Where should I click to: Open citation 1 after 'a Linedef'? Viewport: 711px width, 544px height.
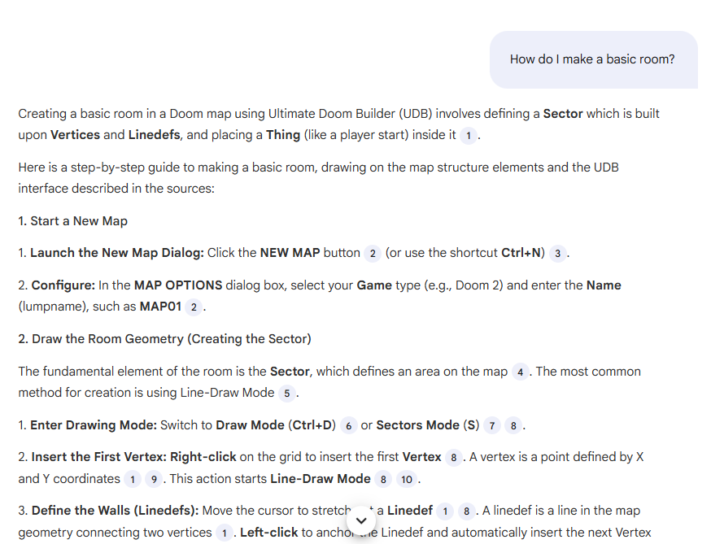coord(445,511)
